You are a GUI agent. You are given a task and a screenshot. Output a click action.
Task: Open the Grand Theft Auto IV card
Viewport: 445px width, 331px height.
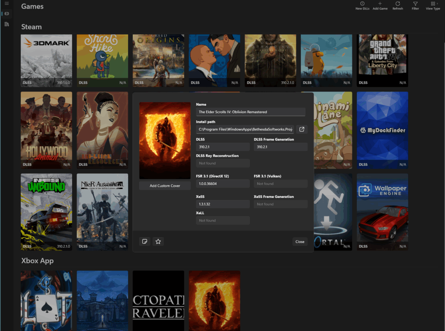[382, 61]
